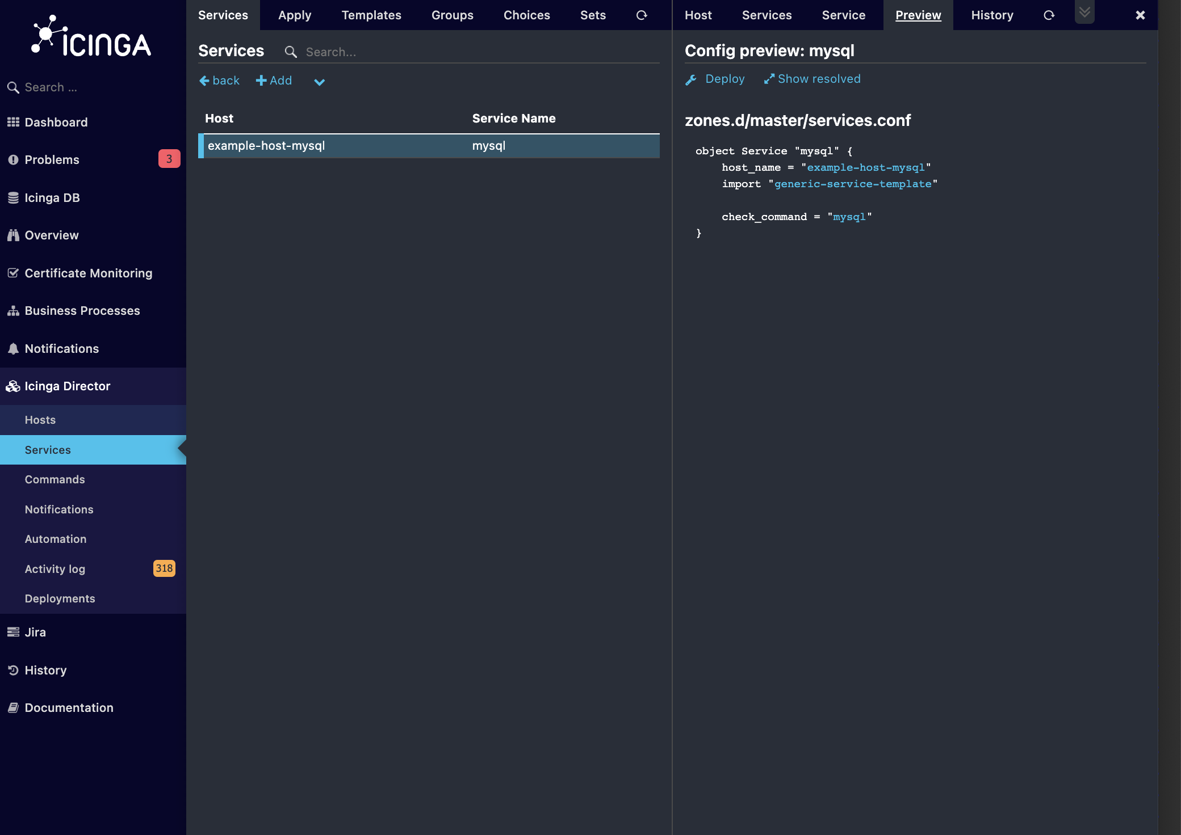Follow the generic-service-template link
Viewport: 1181px width, 835px height.
[x=853, y=184]
